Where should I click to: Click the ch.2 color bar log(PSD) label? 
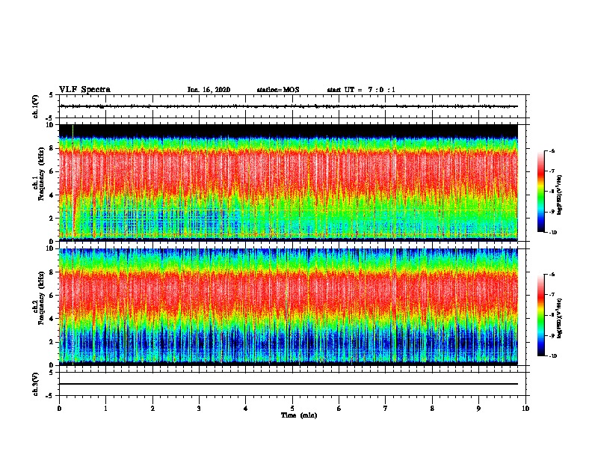pyautogui.click(x=559, y=318)
